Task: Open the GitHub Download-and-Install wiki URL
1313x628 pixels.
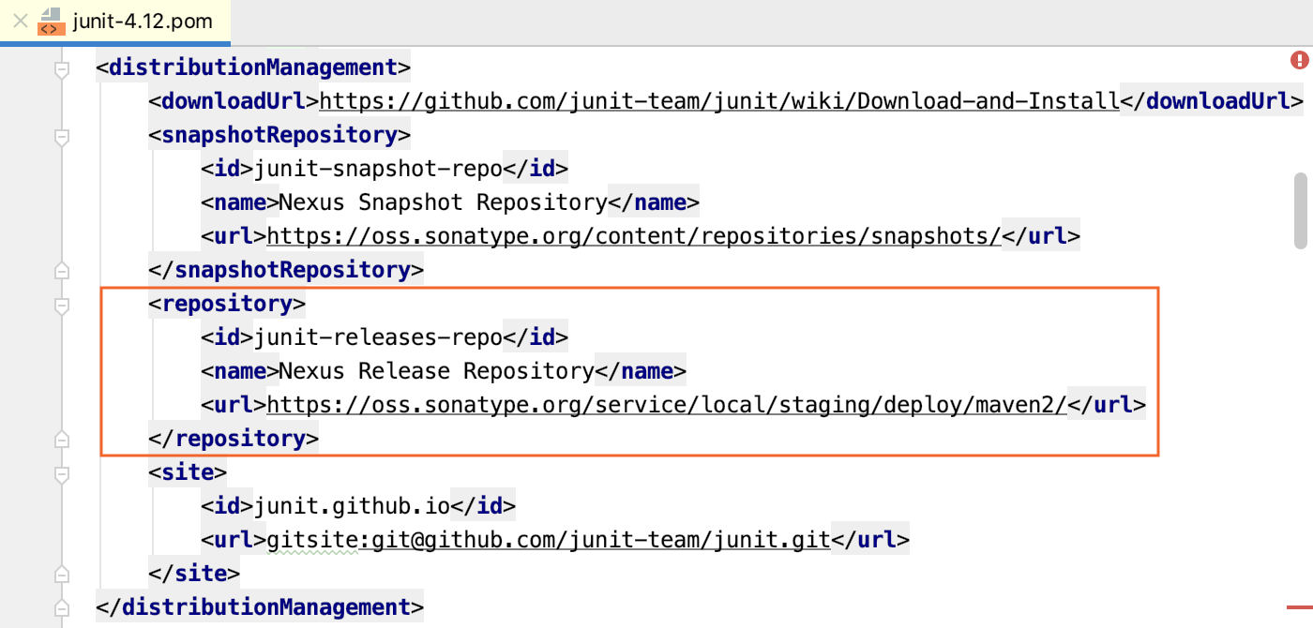Action: pyautogui.click(x=720, y=101)
